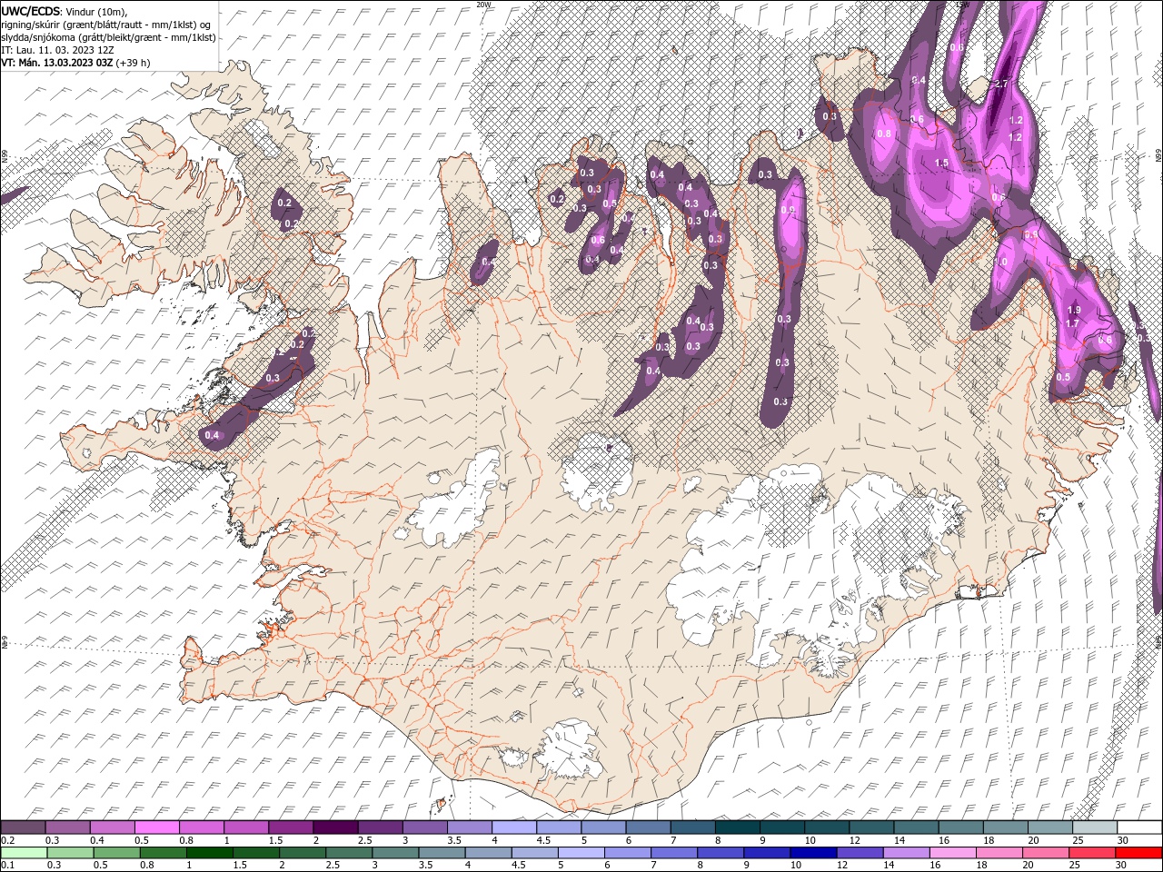The width and height of the screenshot is (1163, 872).
Task: Click the '0.1' label under the bottom legend row
Action: pos(7,866)
